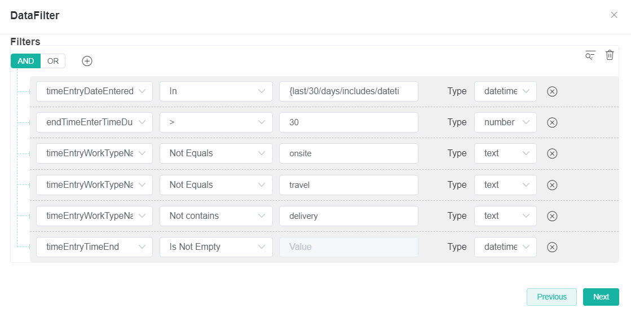Screen dimensions: 631x317
Task: Expand the number type dropdown
Action: coord(505,122)
